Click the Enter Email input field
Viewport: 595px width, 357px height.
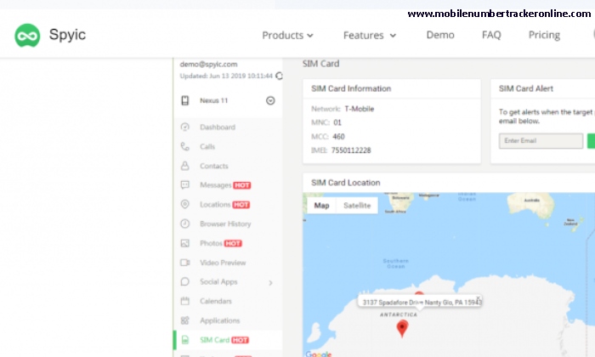tap(541, 140)
